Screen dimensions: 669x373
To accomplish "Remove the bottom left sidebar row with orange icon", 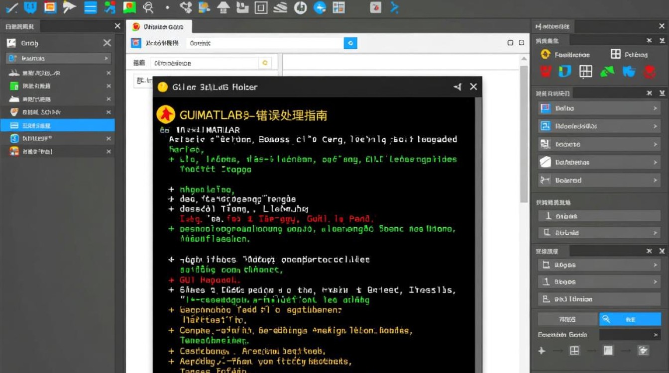I will (109, 151).
